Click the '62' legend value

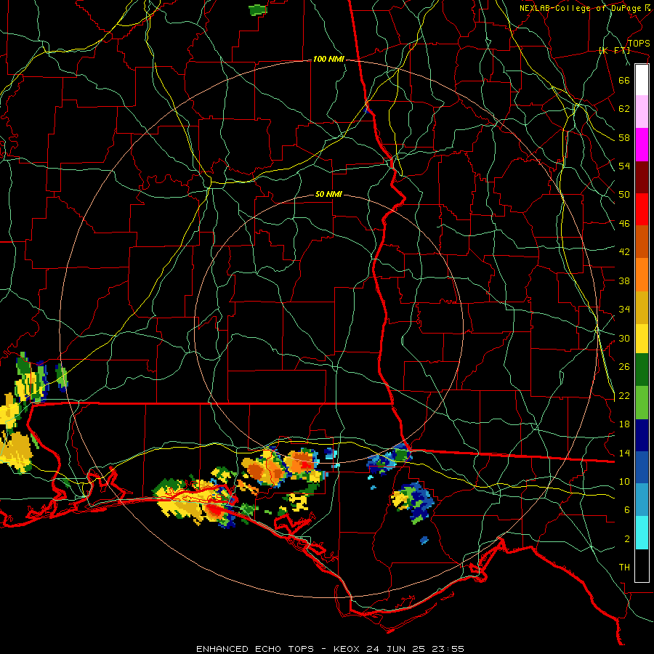click(x=624, y=109)
